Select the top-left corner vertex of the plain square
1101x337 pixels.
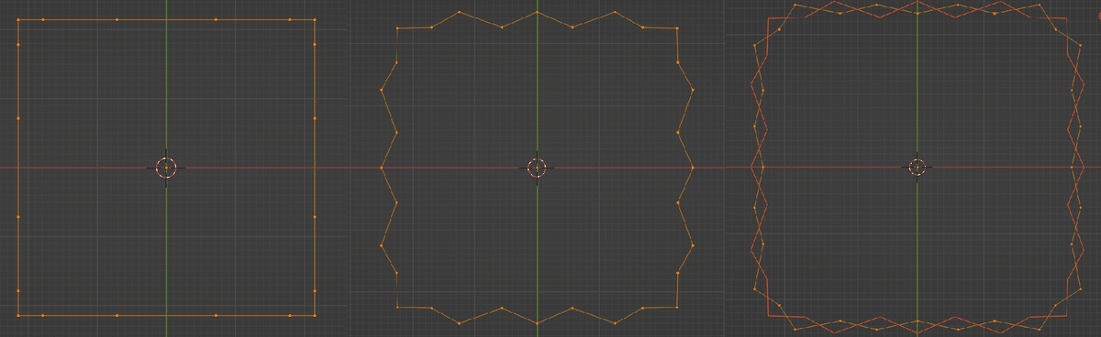(x=18, y=20)
